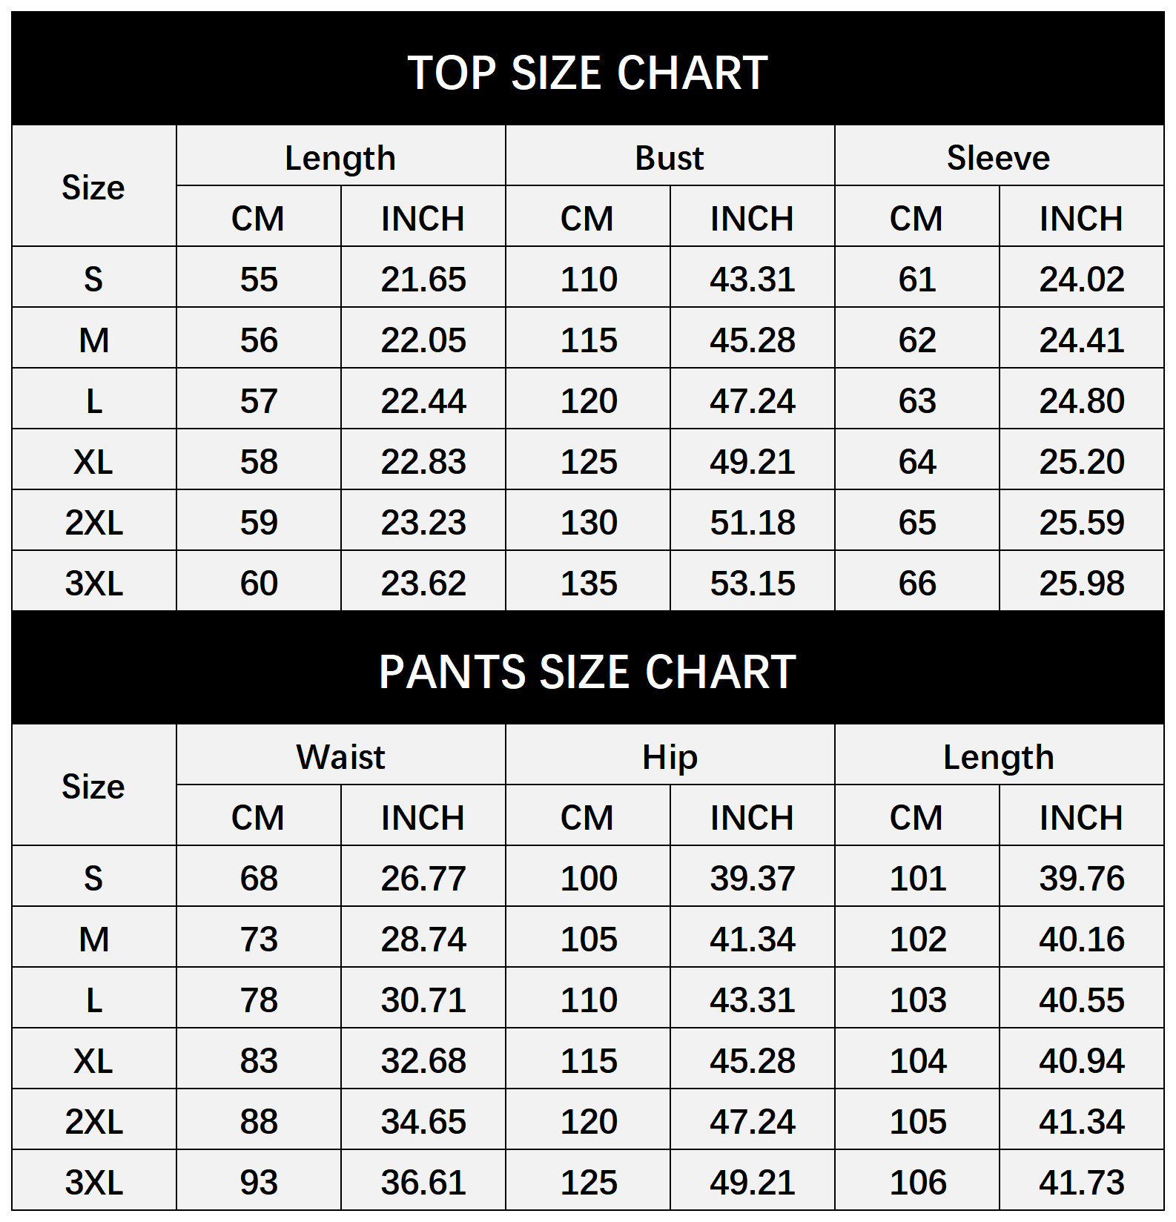Viewport: 1176px width, 1222px height.
Task: Select the Bust column header
Action: [670, 158]
